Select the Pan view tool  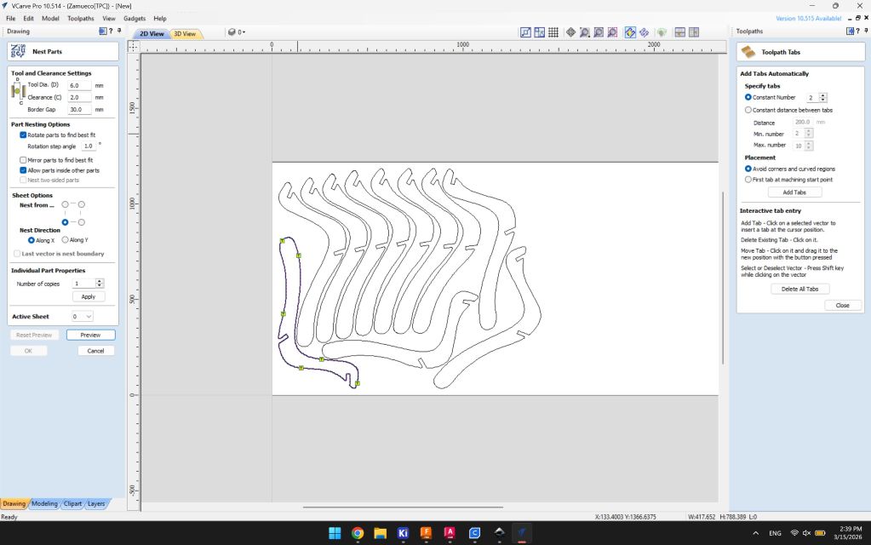click(571, 32)
